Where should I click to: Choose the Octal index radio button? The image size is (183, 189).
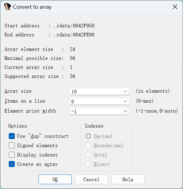tap(88, 155)
